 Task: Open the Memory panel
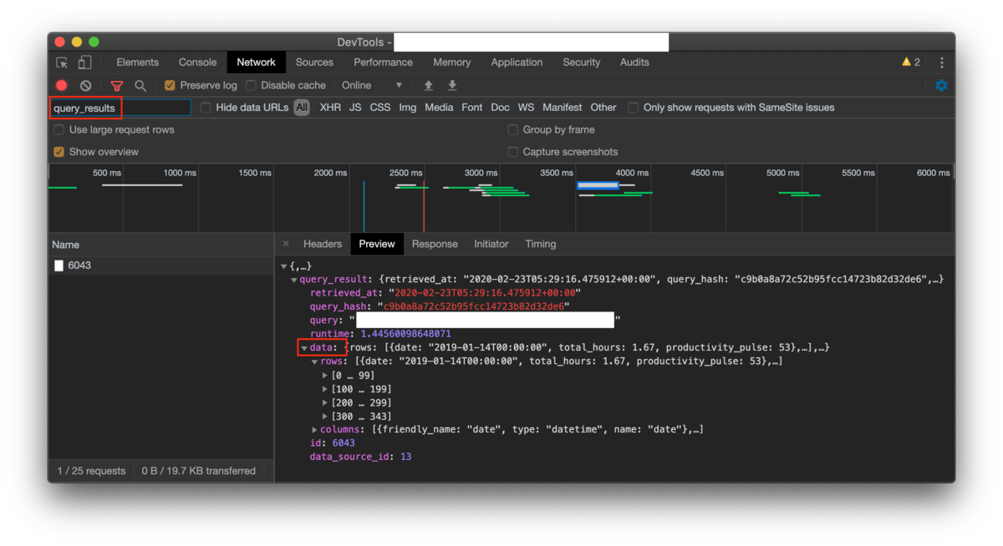pyautogui.click(x=451, y=63)
